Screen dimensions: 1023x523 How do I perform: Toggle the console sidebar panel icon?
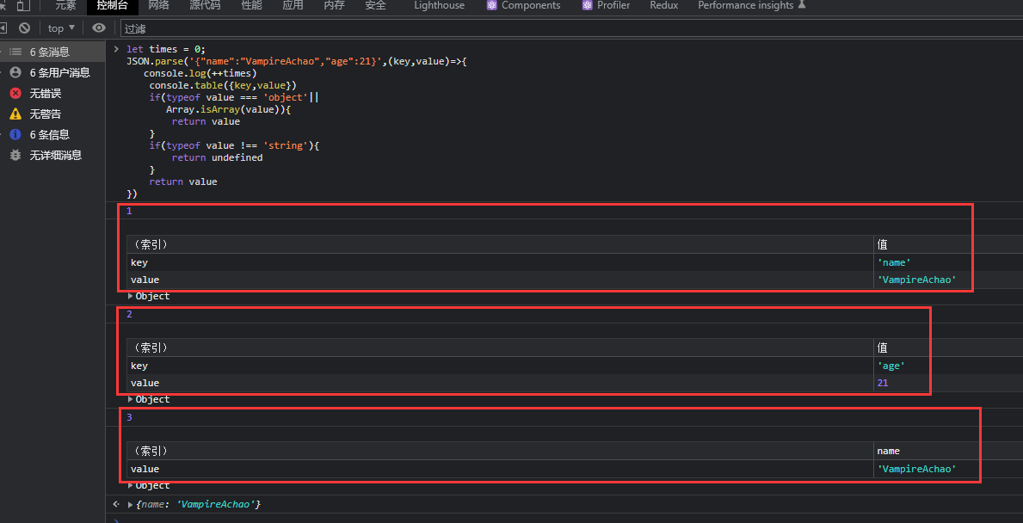coord(3,28)
